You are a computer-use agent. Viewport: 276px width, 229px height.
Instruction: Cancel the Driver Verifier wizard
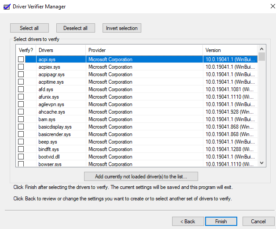point(258,221)
